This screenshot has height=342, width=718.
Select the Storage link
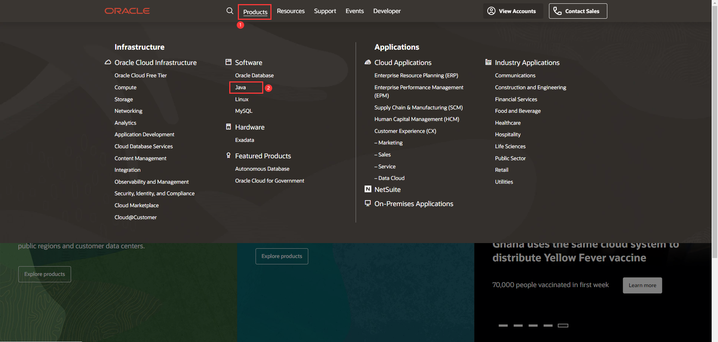pos(123,99)
